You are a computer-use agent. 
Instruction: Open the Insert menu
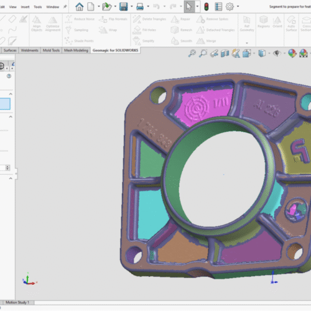click(x=25, y=7)
